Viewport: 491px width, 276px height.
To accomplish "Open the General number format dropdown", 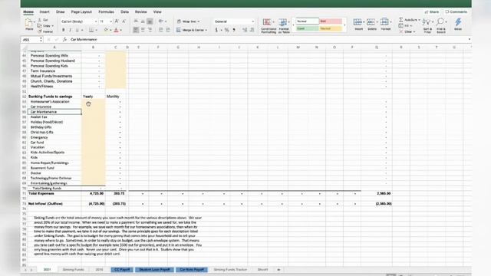I will pos(252,21).
